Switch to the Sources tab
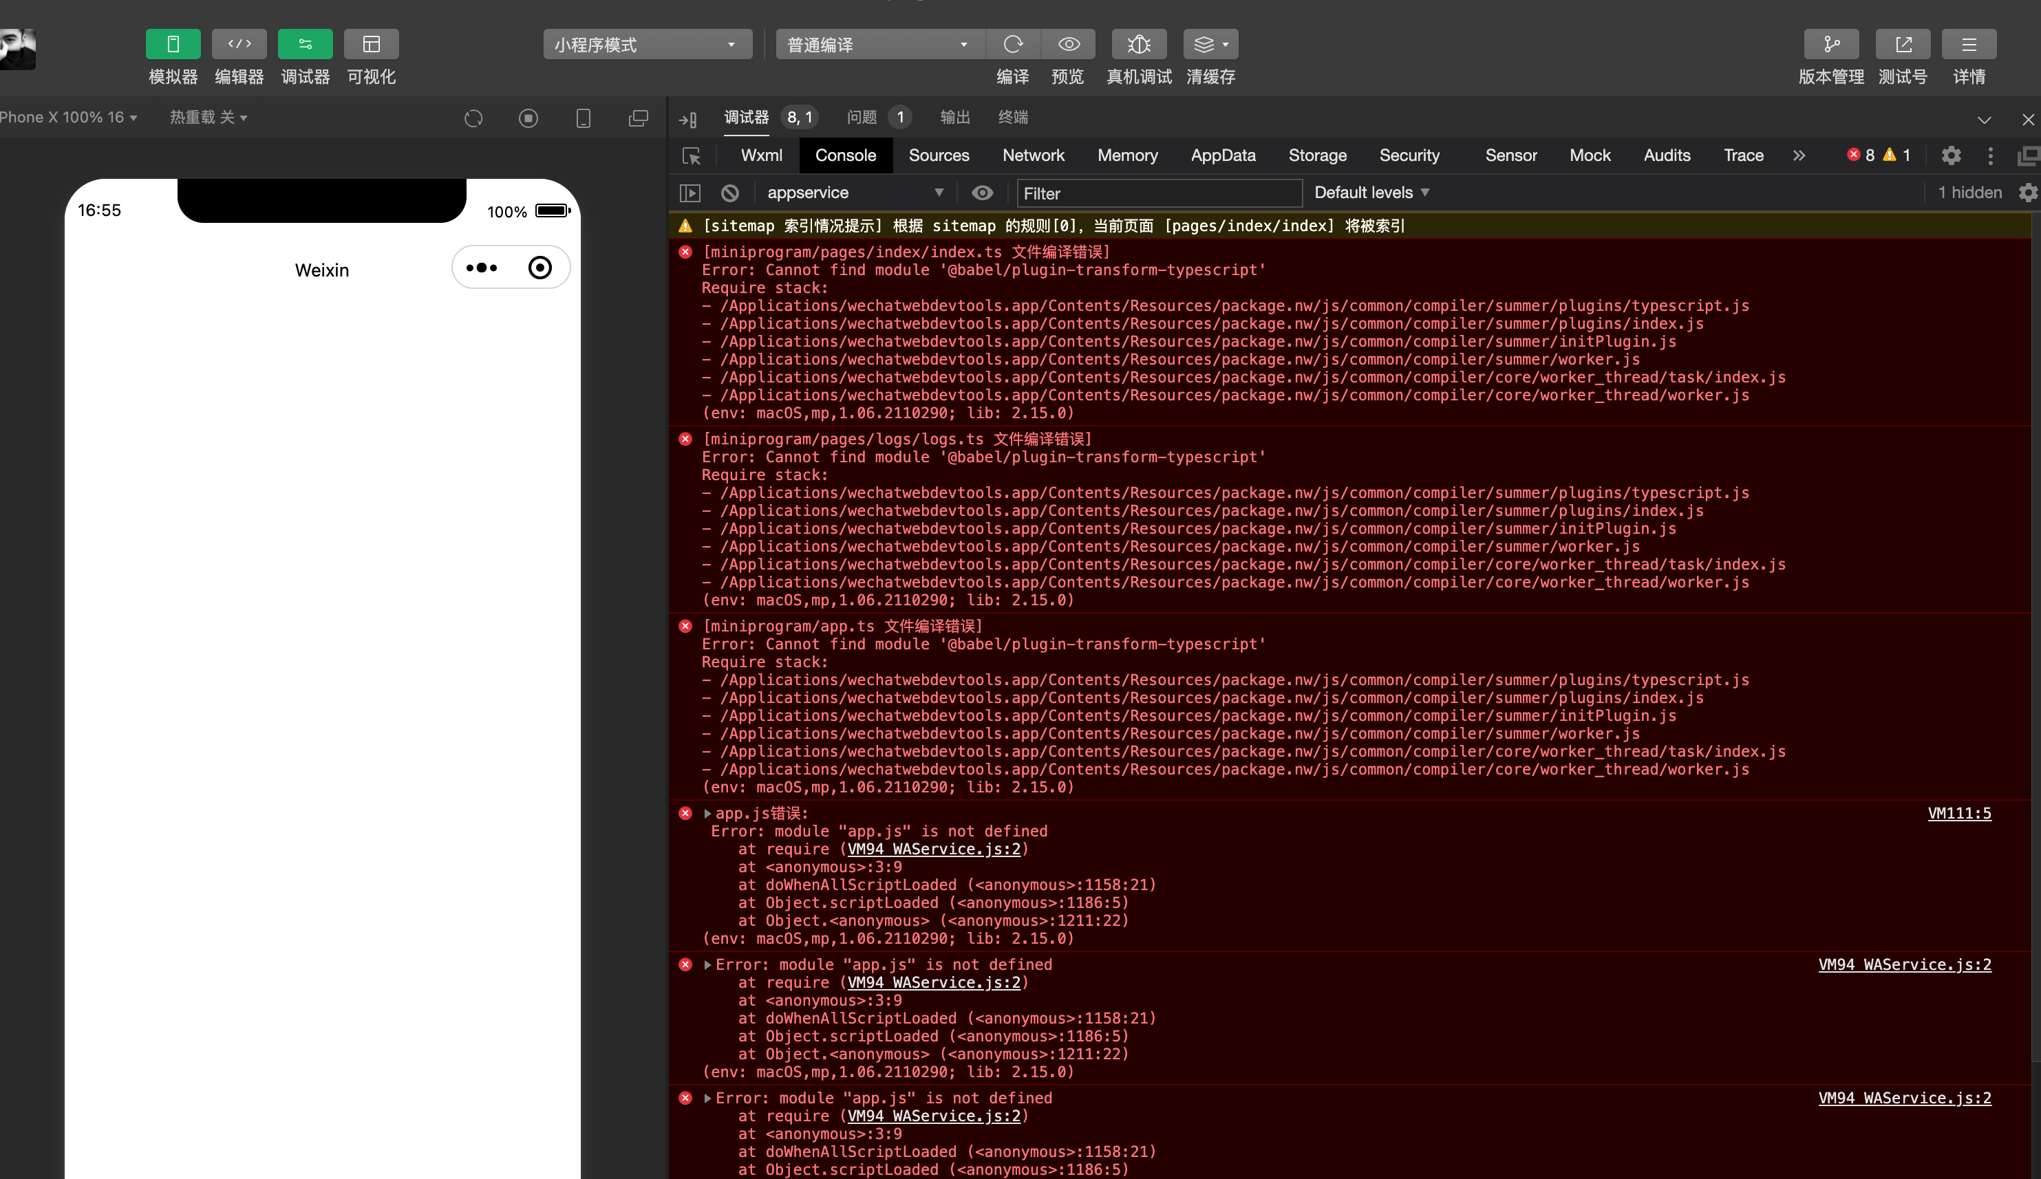The width and height of the screenshot is (2041, 1179). click(938, 155)
